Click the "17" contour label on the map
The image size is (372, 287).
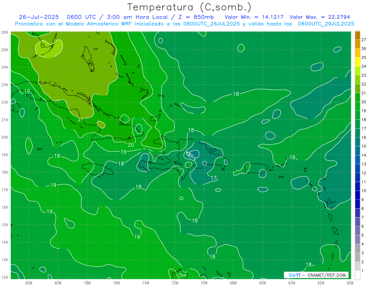[x=214, y=178]
